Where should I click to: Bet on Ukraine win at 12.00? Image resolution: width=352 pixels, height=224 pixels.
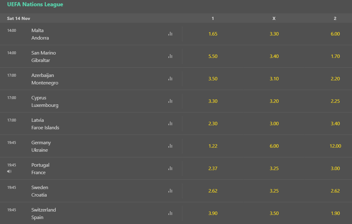click(x=335, y=146)
